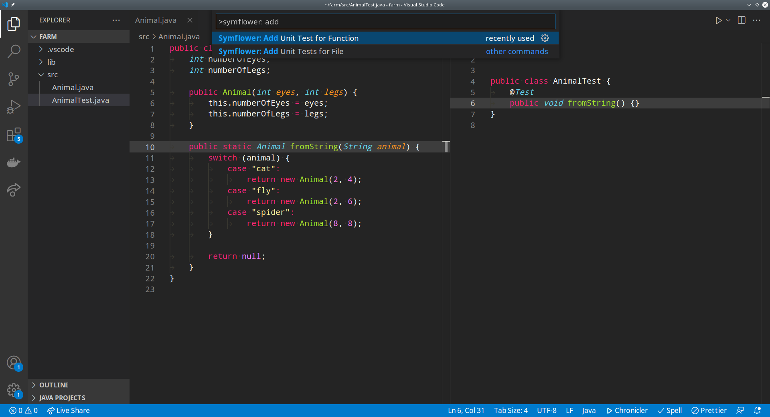Click the "cat" case string
This screenshot has height=417, width=770.
coord(263,168)
